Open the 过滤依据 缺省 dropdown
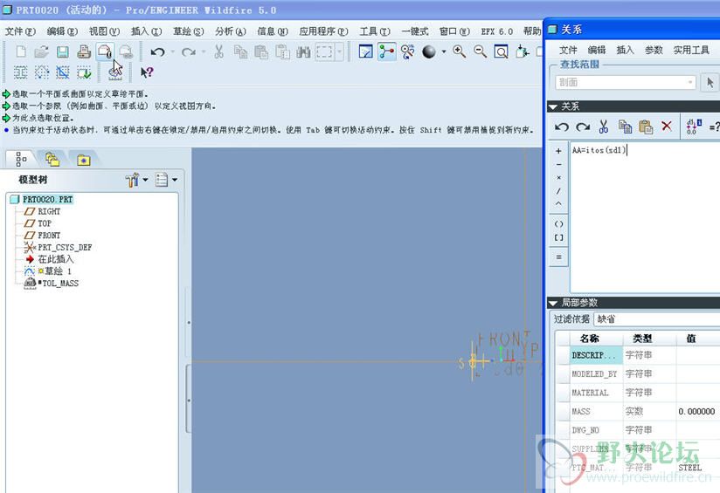This screenshot has height=493, width=720. point(657,319)
